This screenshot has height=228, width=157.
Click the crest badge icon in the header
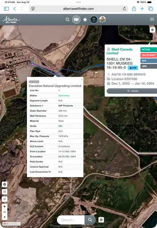[94, 19]
